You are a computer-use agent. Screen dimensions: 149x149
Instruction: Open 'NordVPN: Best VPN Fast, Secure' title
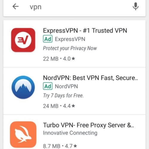click(91, 78)
